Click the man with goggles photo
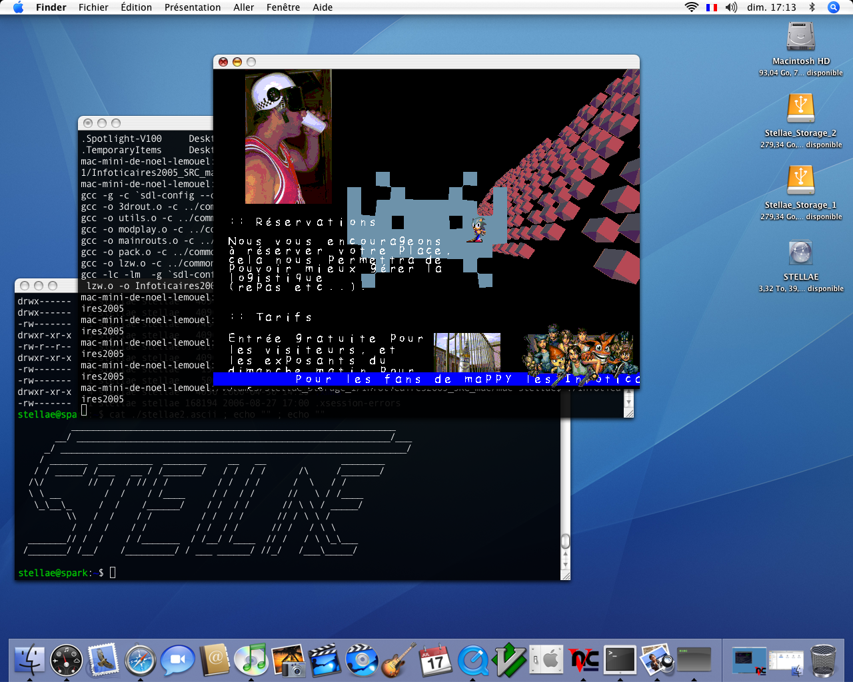The image size is (853, 682). click(x=288, y=137)
